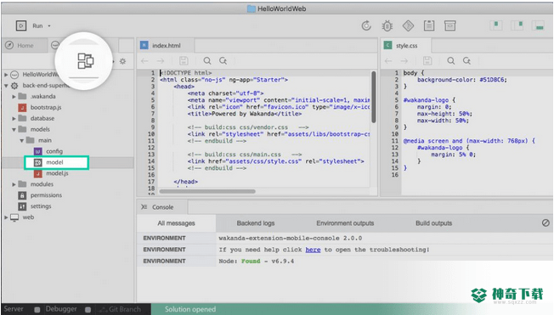Click the archive box toolbar icon
The height and width of the screenshot is (315, 554).
pos(449,25)
